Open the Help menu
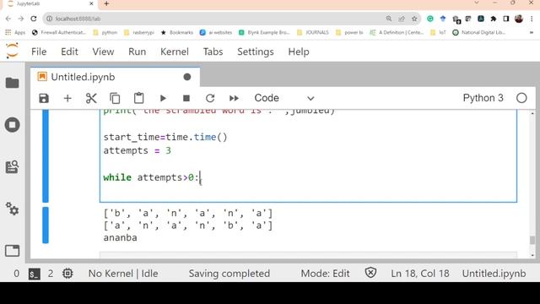The image size is (540, 304). coord(299,52)
